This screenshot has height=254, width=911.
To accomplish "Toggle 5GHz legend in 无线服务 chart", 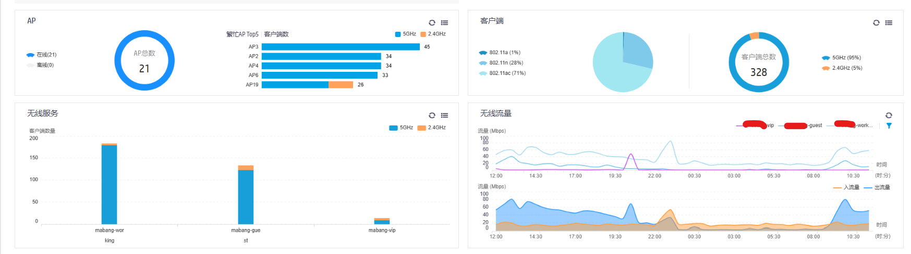I will (401, 128).
